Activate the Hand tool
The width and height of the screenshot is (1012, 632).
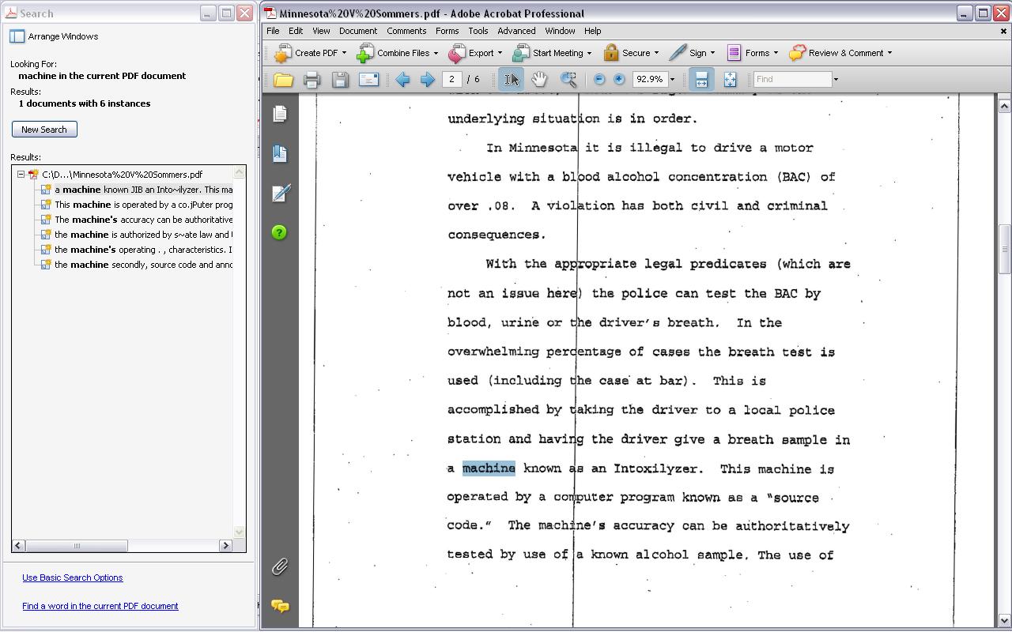coord(539,79)
